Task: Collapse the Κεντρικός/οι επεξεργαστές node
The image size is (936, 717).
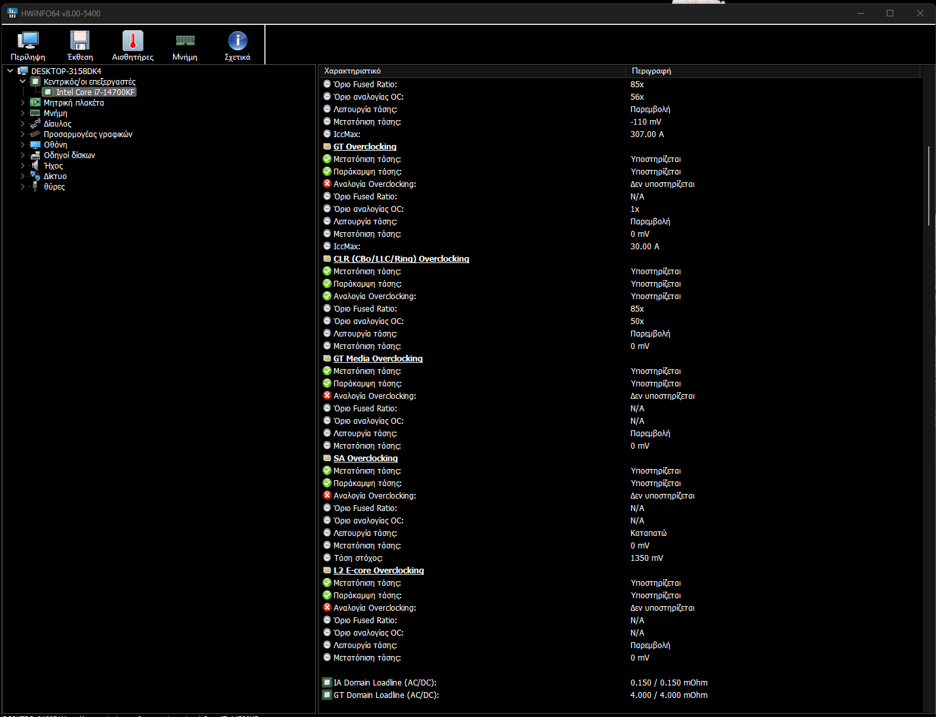Action: tap(23, 81)
